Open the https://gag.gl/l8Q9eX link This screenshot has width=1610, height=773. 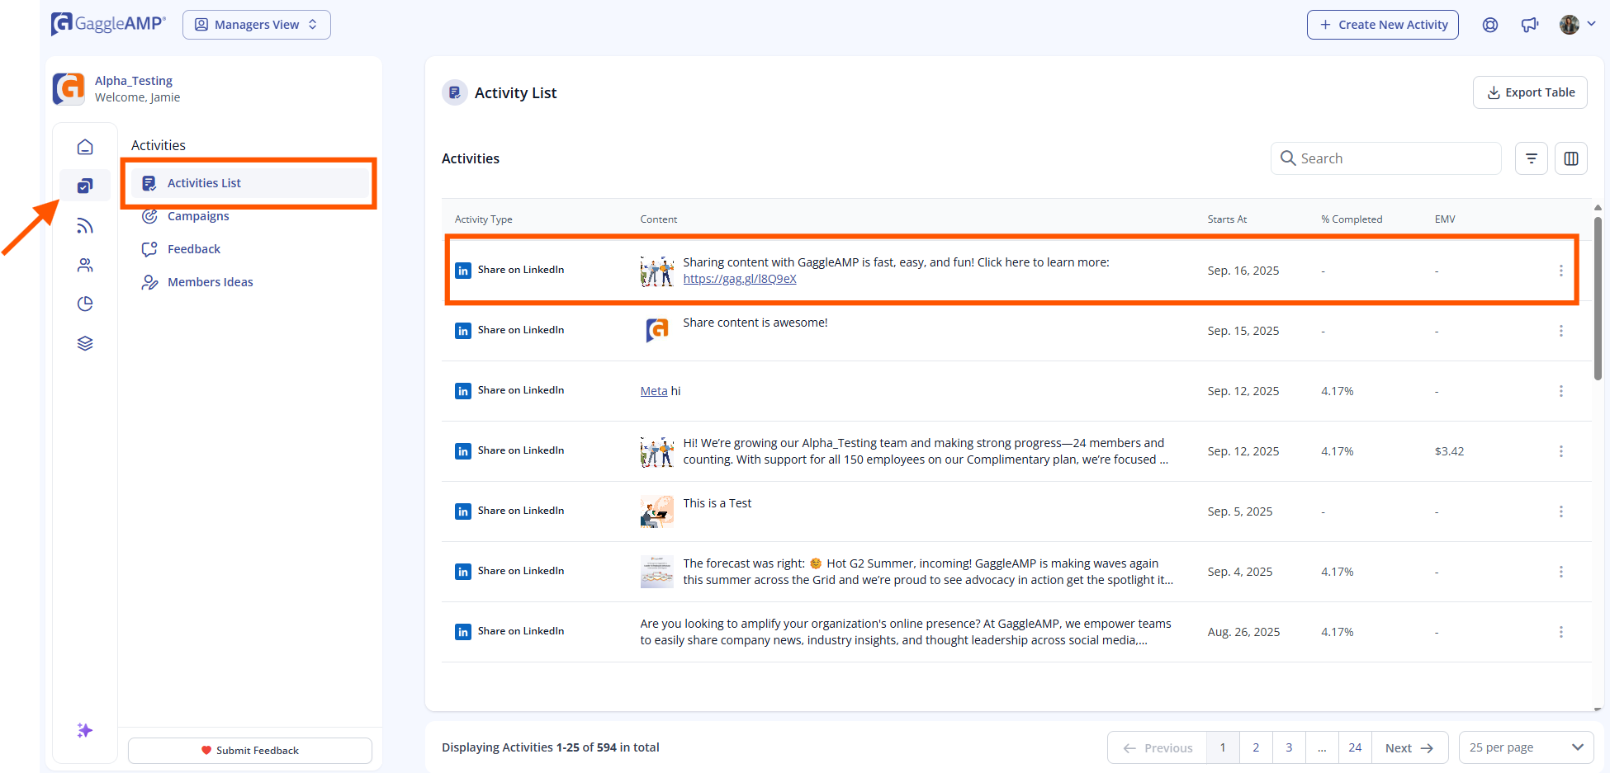pos(740,279)
